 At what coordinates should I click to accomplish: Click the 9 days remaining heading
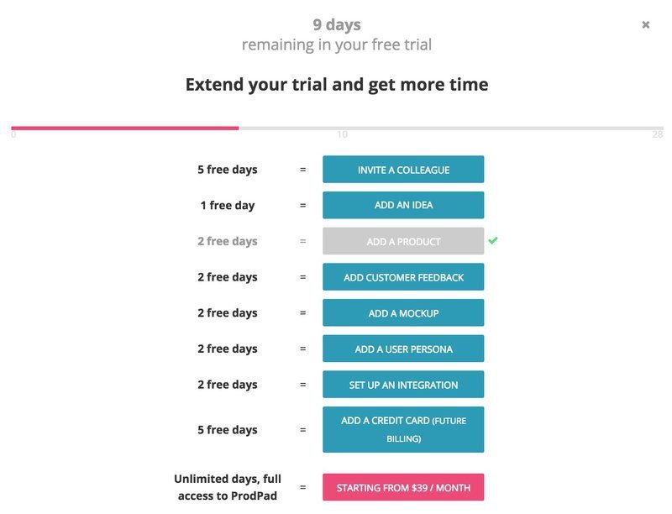[336, 25]
